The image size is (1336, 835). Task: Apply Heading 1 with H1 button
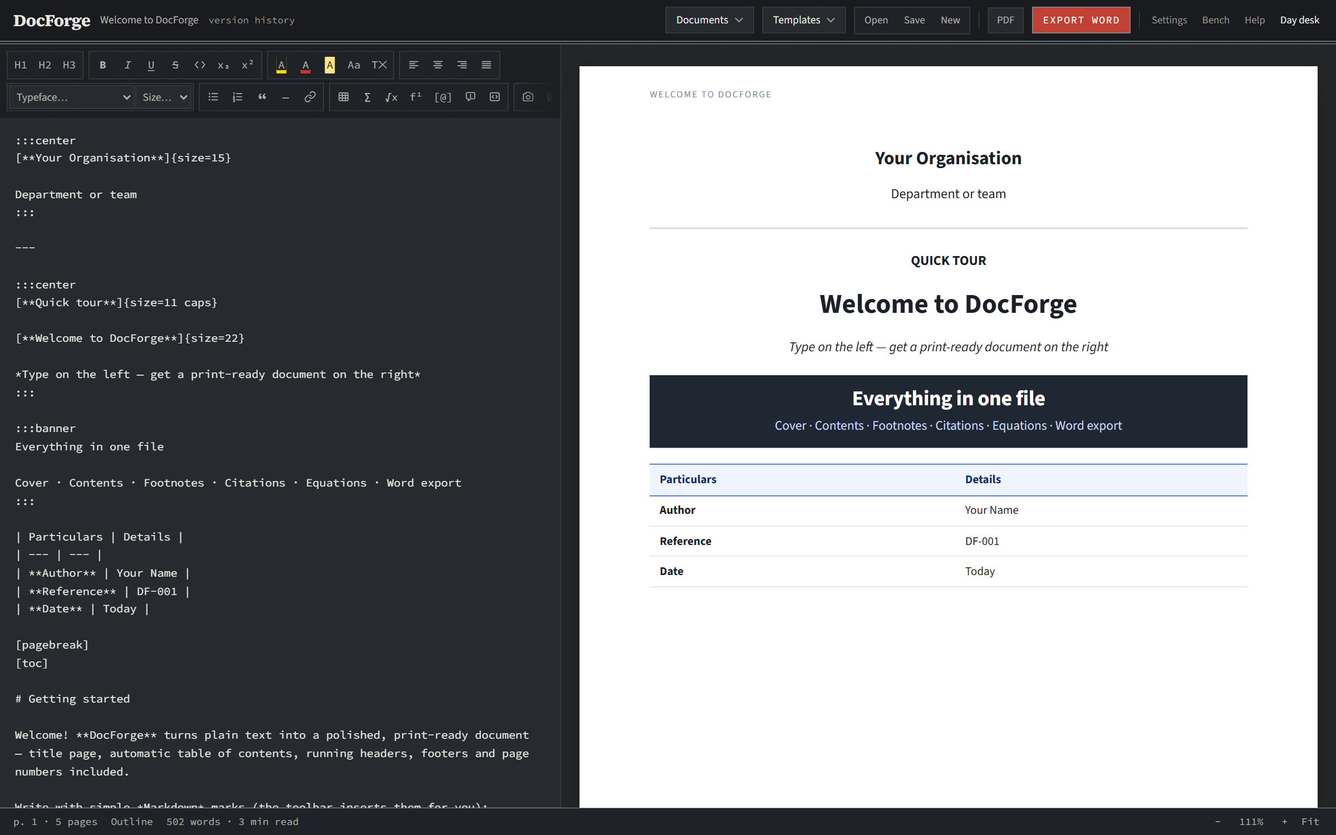[x=21, y=65]
